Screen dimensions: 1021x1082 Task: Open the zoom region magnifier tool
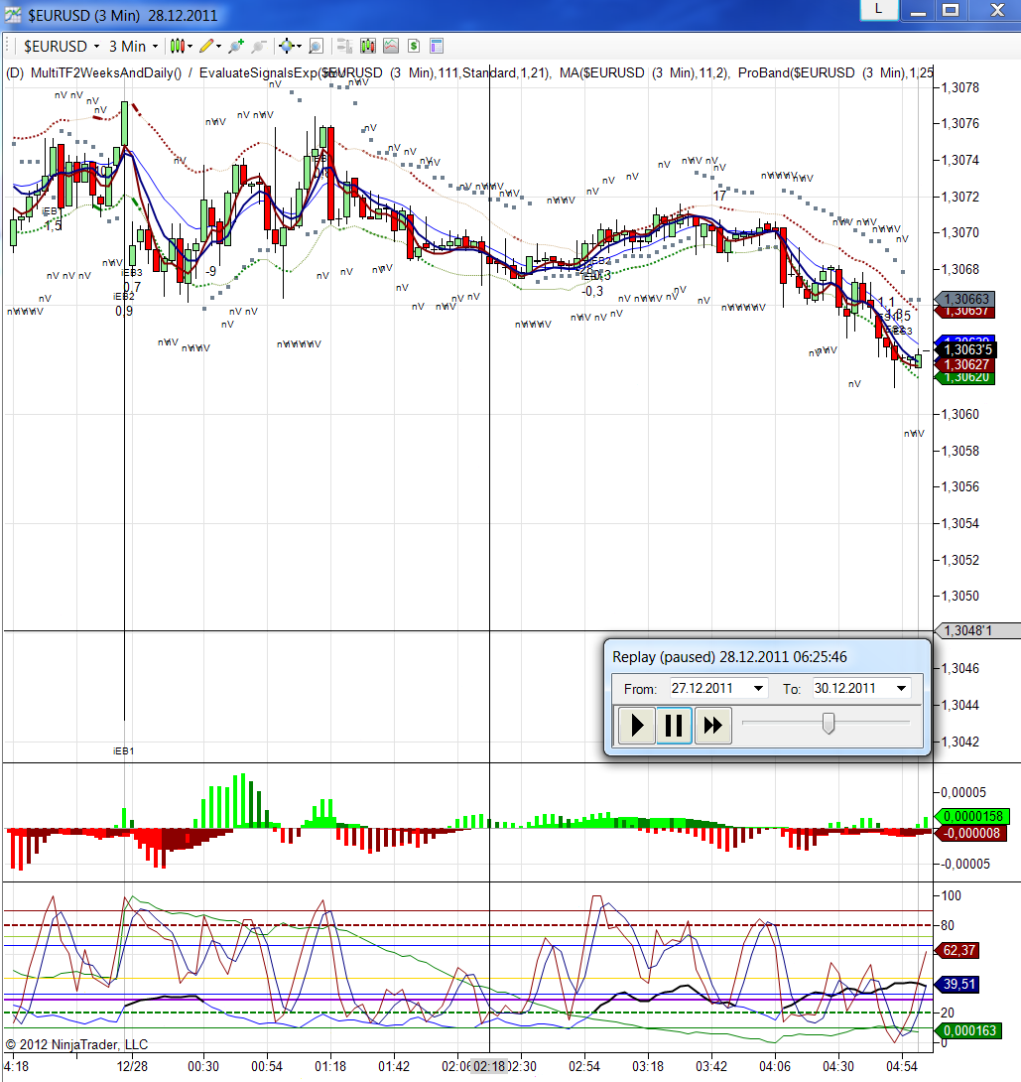pos(316,47)
